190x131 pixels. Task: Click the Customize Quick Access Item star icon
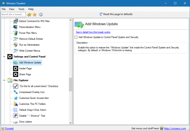click(x=16, y=98)
